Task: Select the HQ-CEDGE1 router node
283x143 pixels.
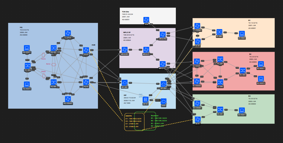Action: (68, 33)
